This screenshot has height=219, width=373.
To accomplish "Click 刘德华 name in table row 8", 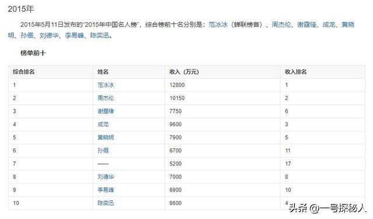I will [x=105, y=177].
